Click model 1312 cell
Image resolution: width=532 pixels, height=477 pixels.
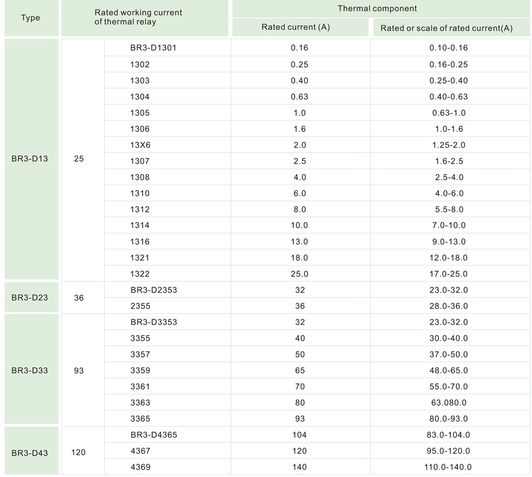pos(167,210)
